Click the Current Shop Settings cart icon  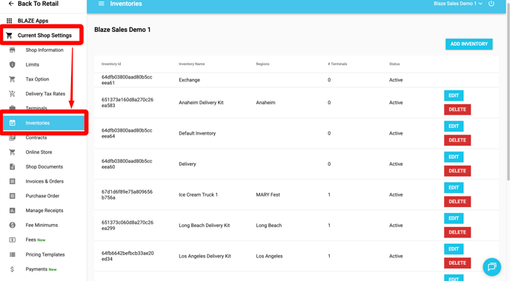9,35
